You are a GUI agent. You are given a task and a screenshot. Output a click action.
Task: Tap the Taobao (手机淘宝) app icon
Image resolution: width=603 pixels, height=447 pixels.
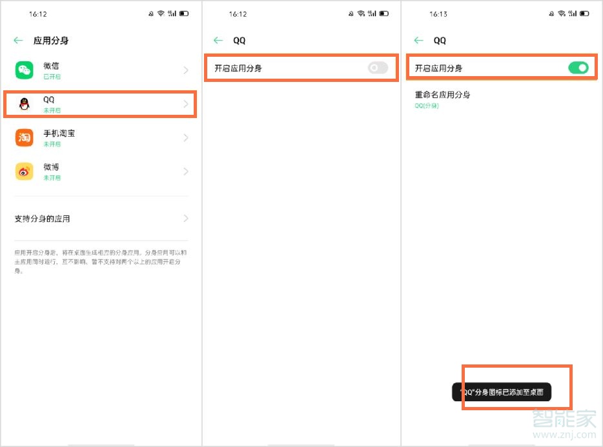(x=24, y=137)
